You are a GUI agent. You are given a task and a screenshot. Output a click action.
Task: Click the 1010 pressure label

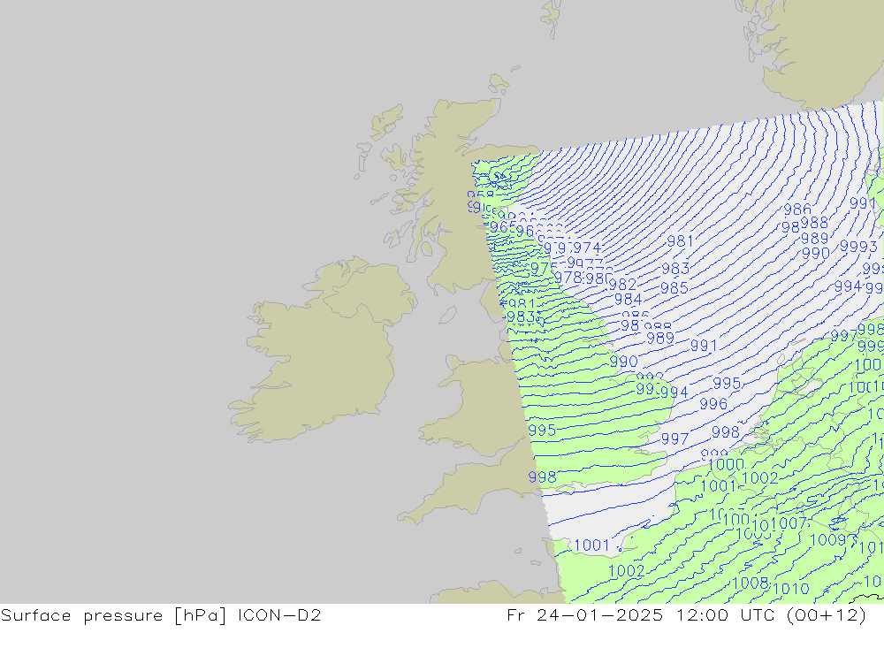click(x=791, y=590)
